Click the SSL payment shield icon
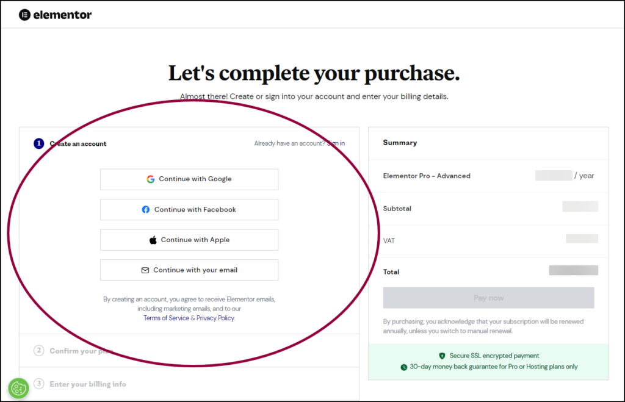 tap(441, 356)
